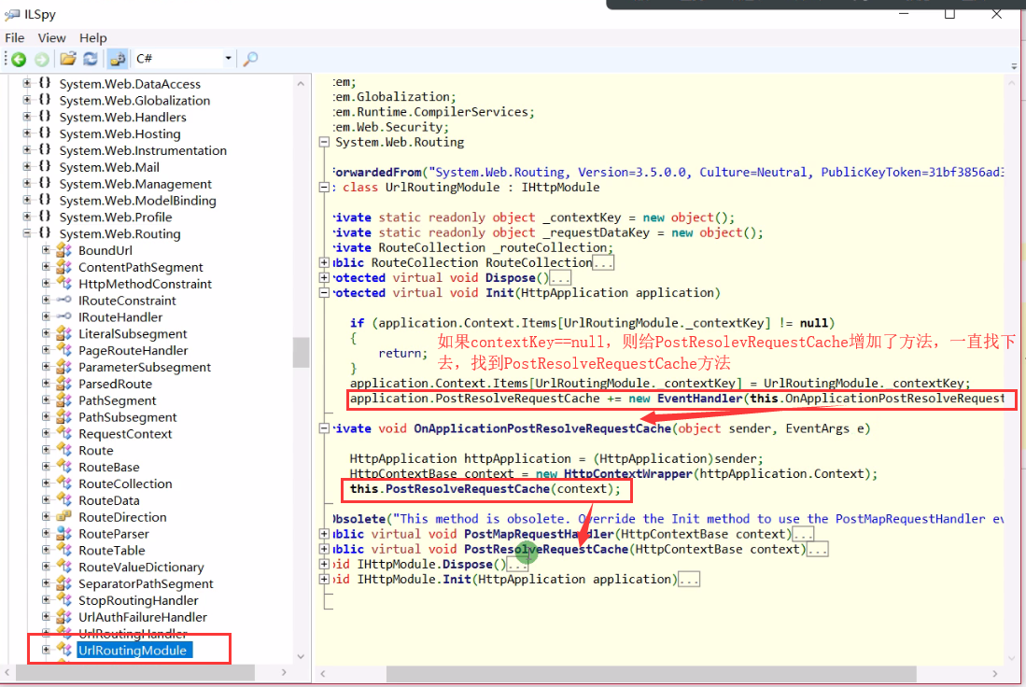This screenshot has height=687, width=1026.
Task: Click this.PostResolveRequestCache(context) call in code
Action: coord(485,489)
